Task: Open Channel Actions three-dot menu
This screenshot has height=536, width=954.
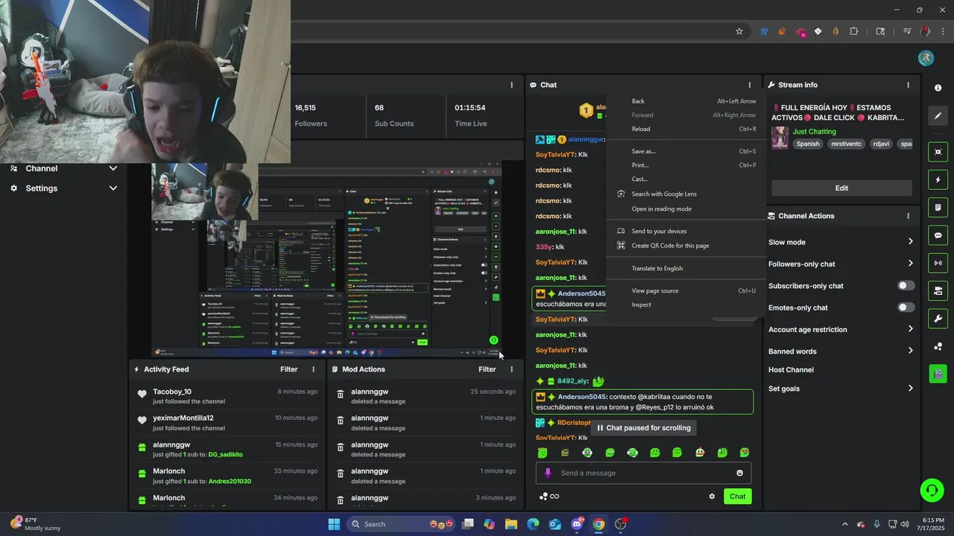Action: 908,216
